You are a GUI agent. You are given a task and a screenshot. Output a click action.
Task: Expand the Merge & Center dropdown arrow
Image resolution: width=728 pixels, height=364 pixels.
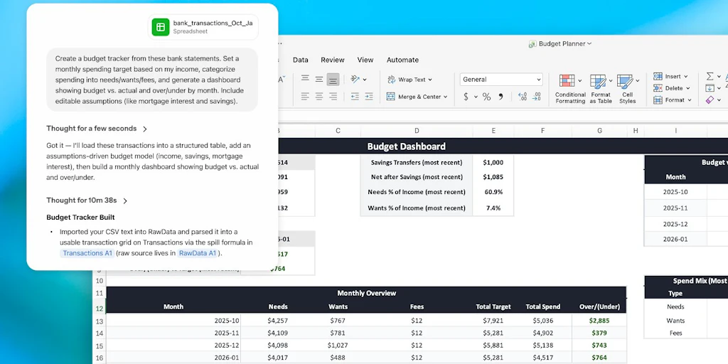[445, 97]
